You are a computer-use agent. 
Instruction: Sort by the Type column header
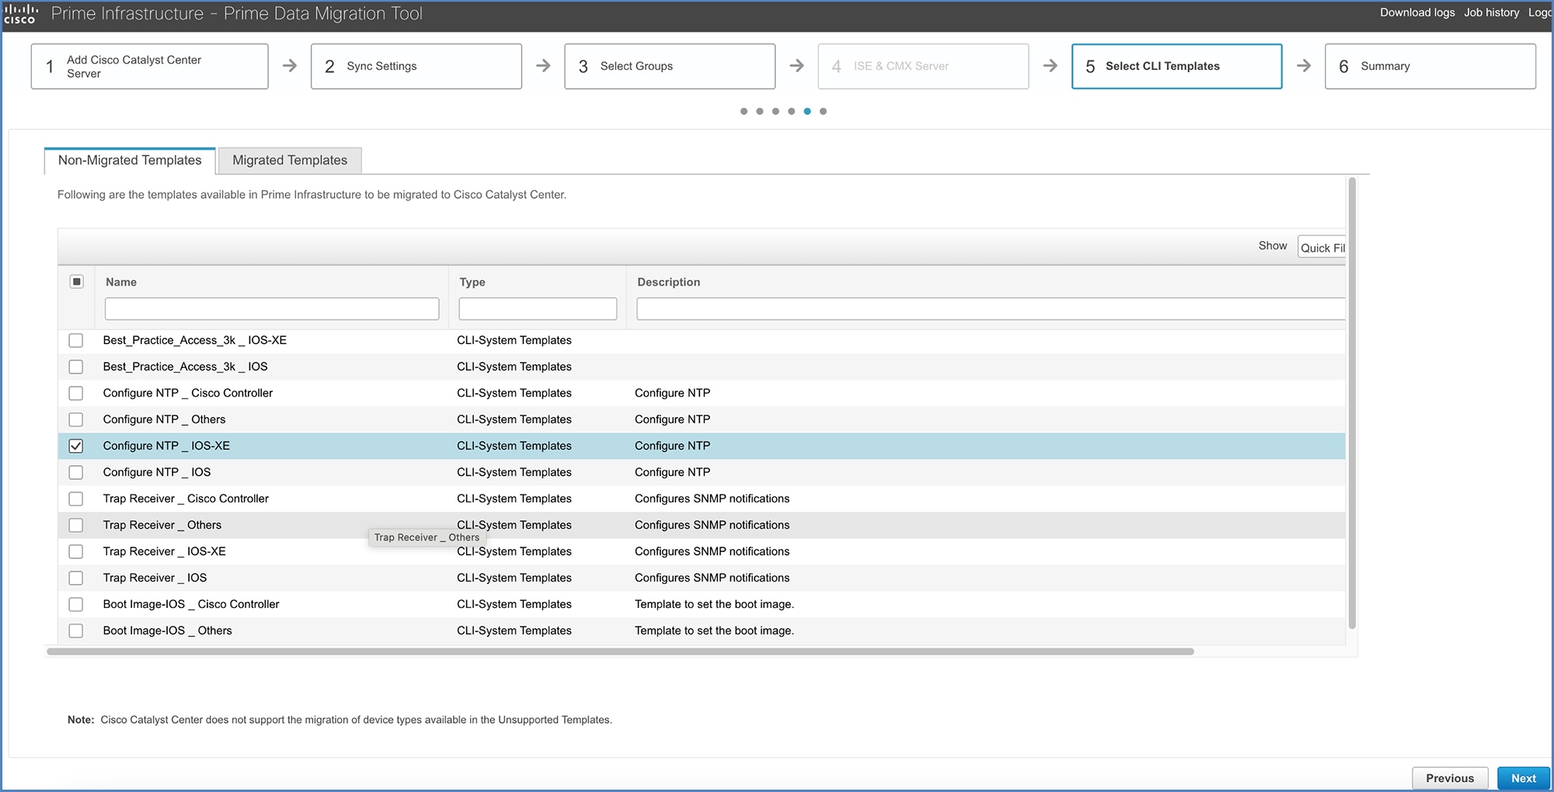(472, 282)
